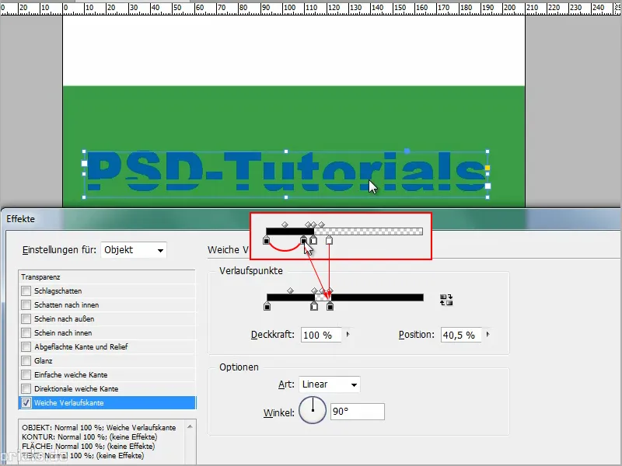The width and height of the screenshot is (622, 466).
Task: Enable the Schlagschatten checkbox
Action: (26, 290)
